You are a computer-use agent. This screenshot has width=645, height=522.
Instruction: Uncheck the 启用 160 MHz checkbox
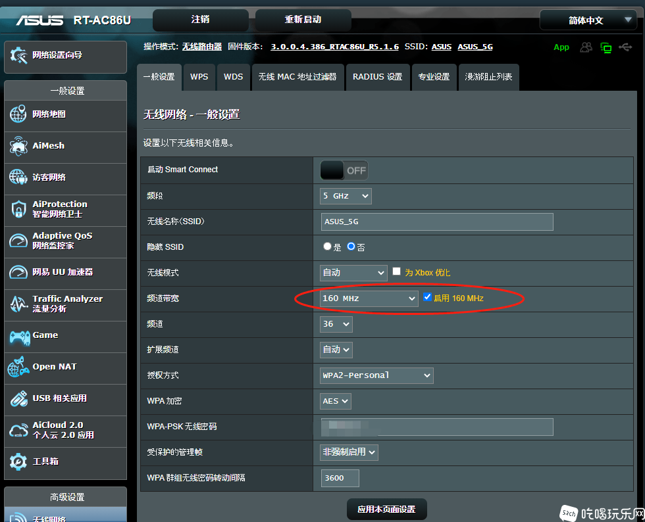(x=427, y=297)
